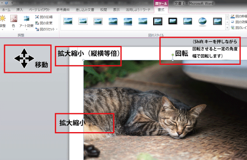Expand the 図のリセット dropdown arrow

click(x=57, y=29)
